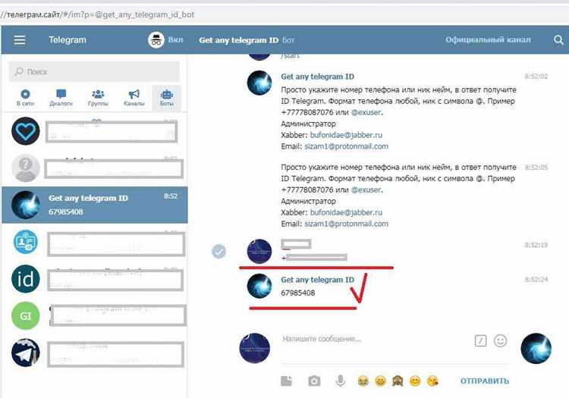This screenshot has width=569, height=398.
Task: Click the browser address bar URL
Action: (97, 14)
